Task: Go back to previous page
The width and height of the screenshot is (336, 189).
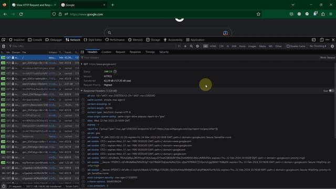Action: 5,14
